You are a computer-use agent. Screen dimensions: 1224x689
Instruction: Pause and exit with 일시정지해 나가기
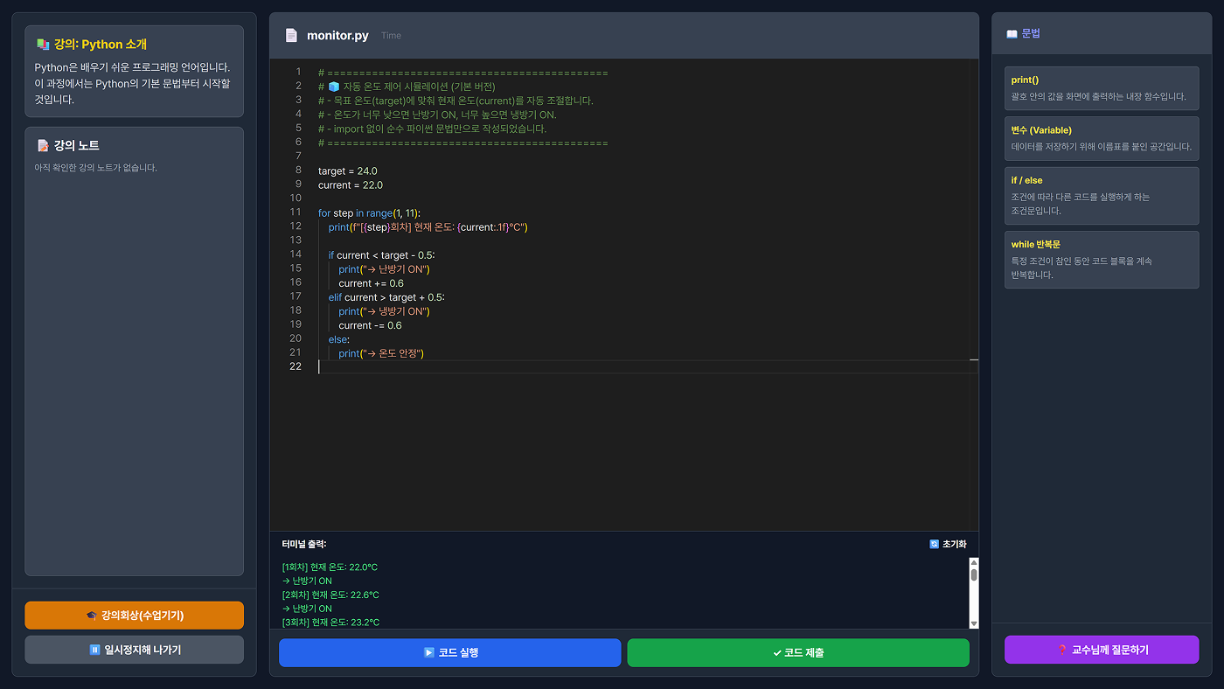click(x=134, y=650)
